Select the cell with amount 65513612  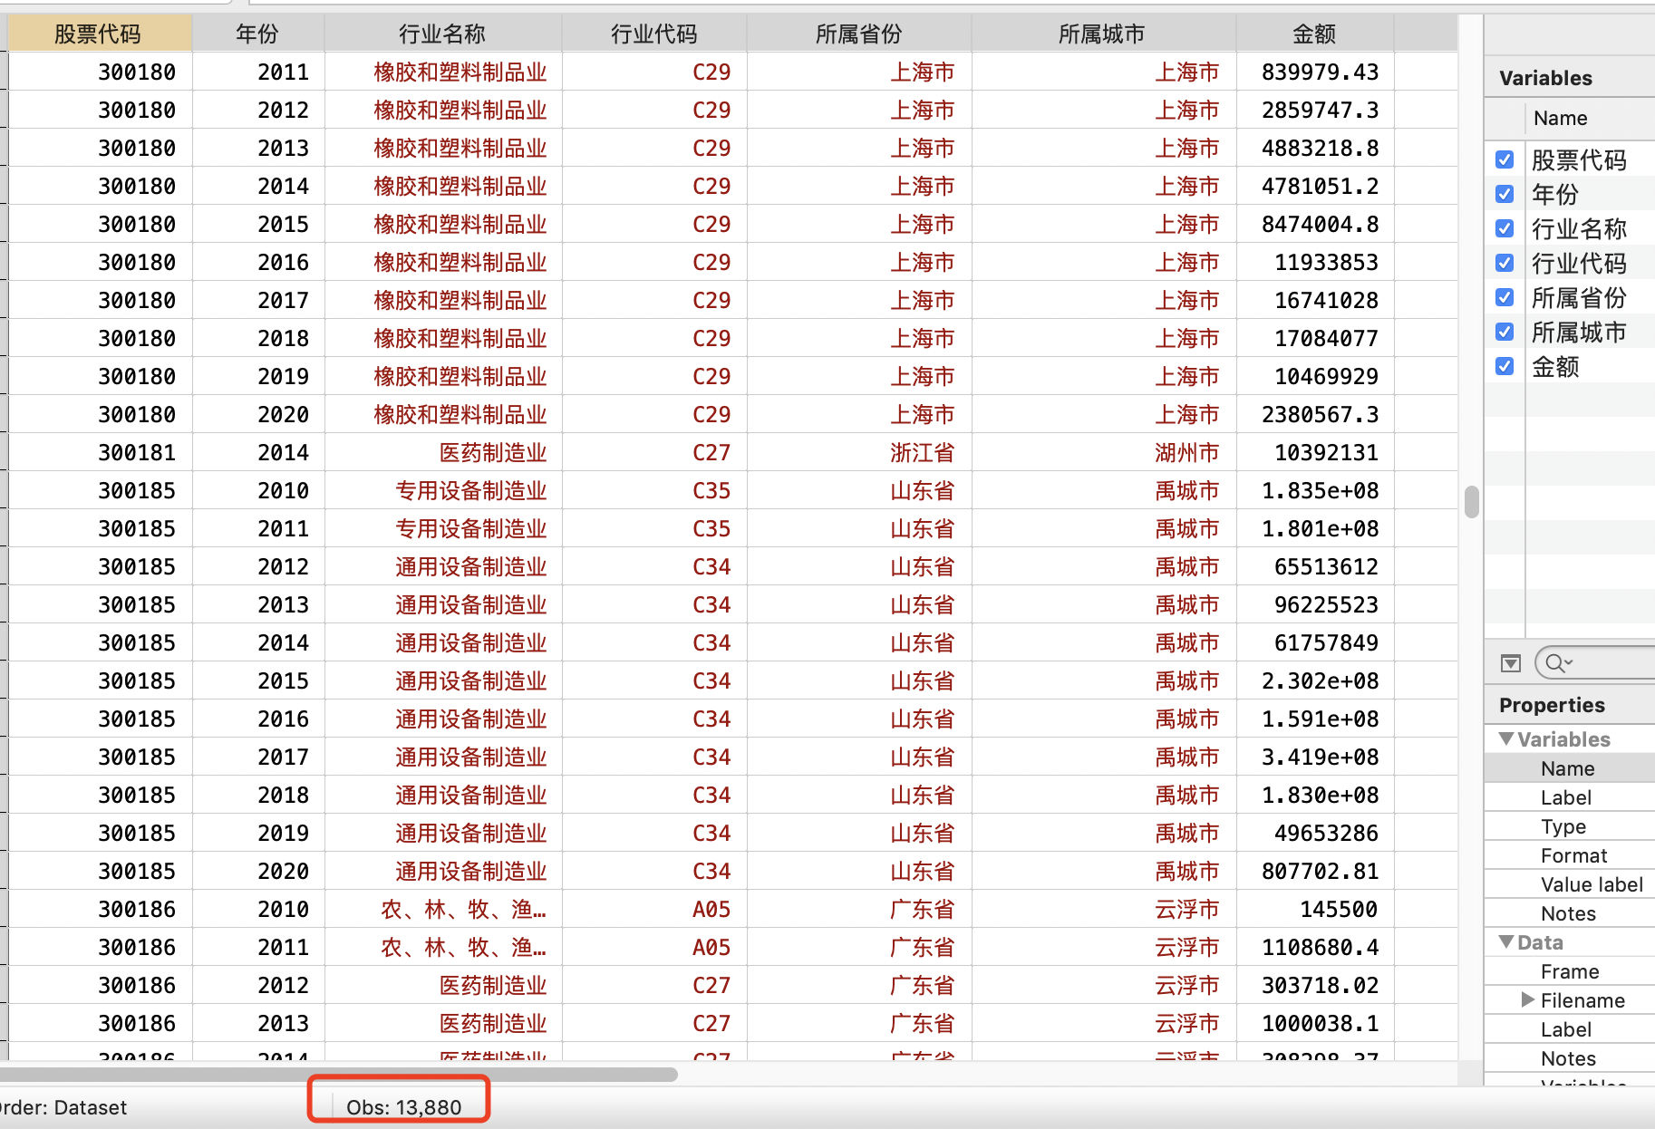1315,566
